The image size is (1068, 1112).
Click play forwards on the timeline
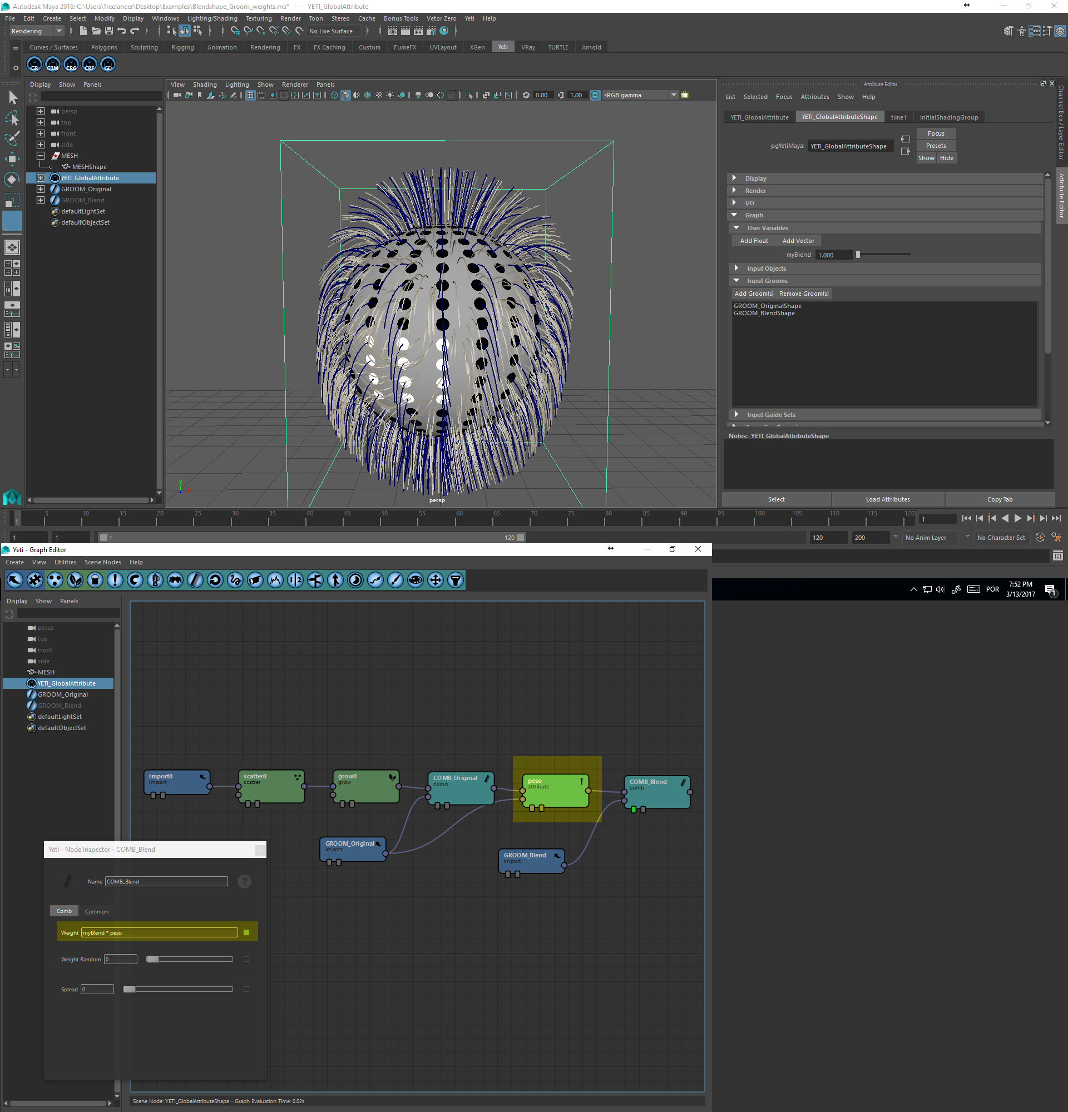(1017, 518)
